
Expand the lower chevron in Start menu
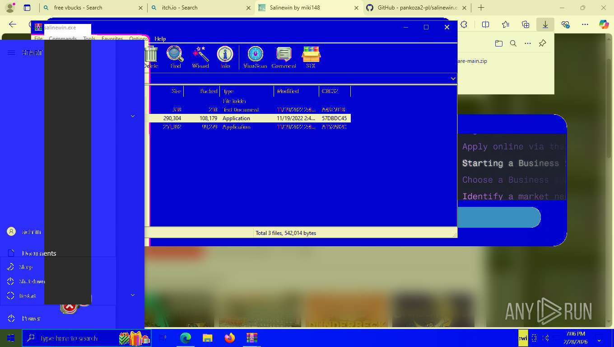click(133, 295)
